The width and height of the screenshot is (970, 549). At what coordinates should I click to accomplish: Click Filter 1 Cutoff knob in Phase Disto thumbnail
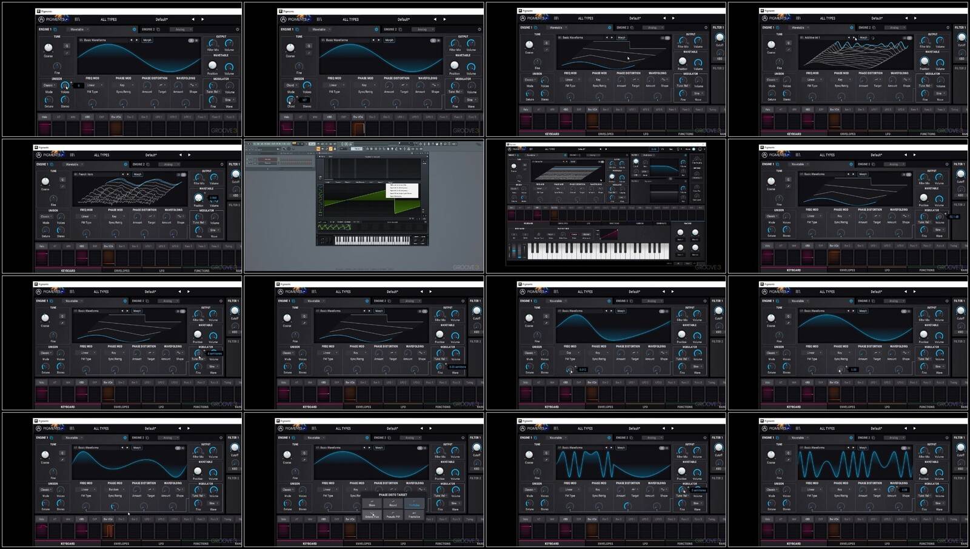[x=477, y=447]
